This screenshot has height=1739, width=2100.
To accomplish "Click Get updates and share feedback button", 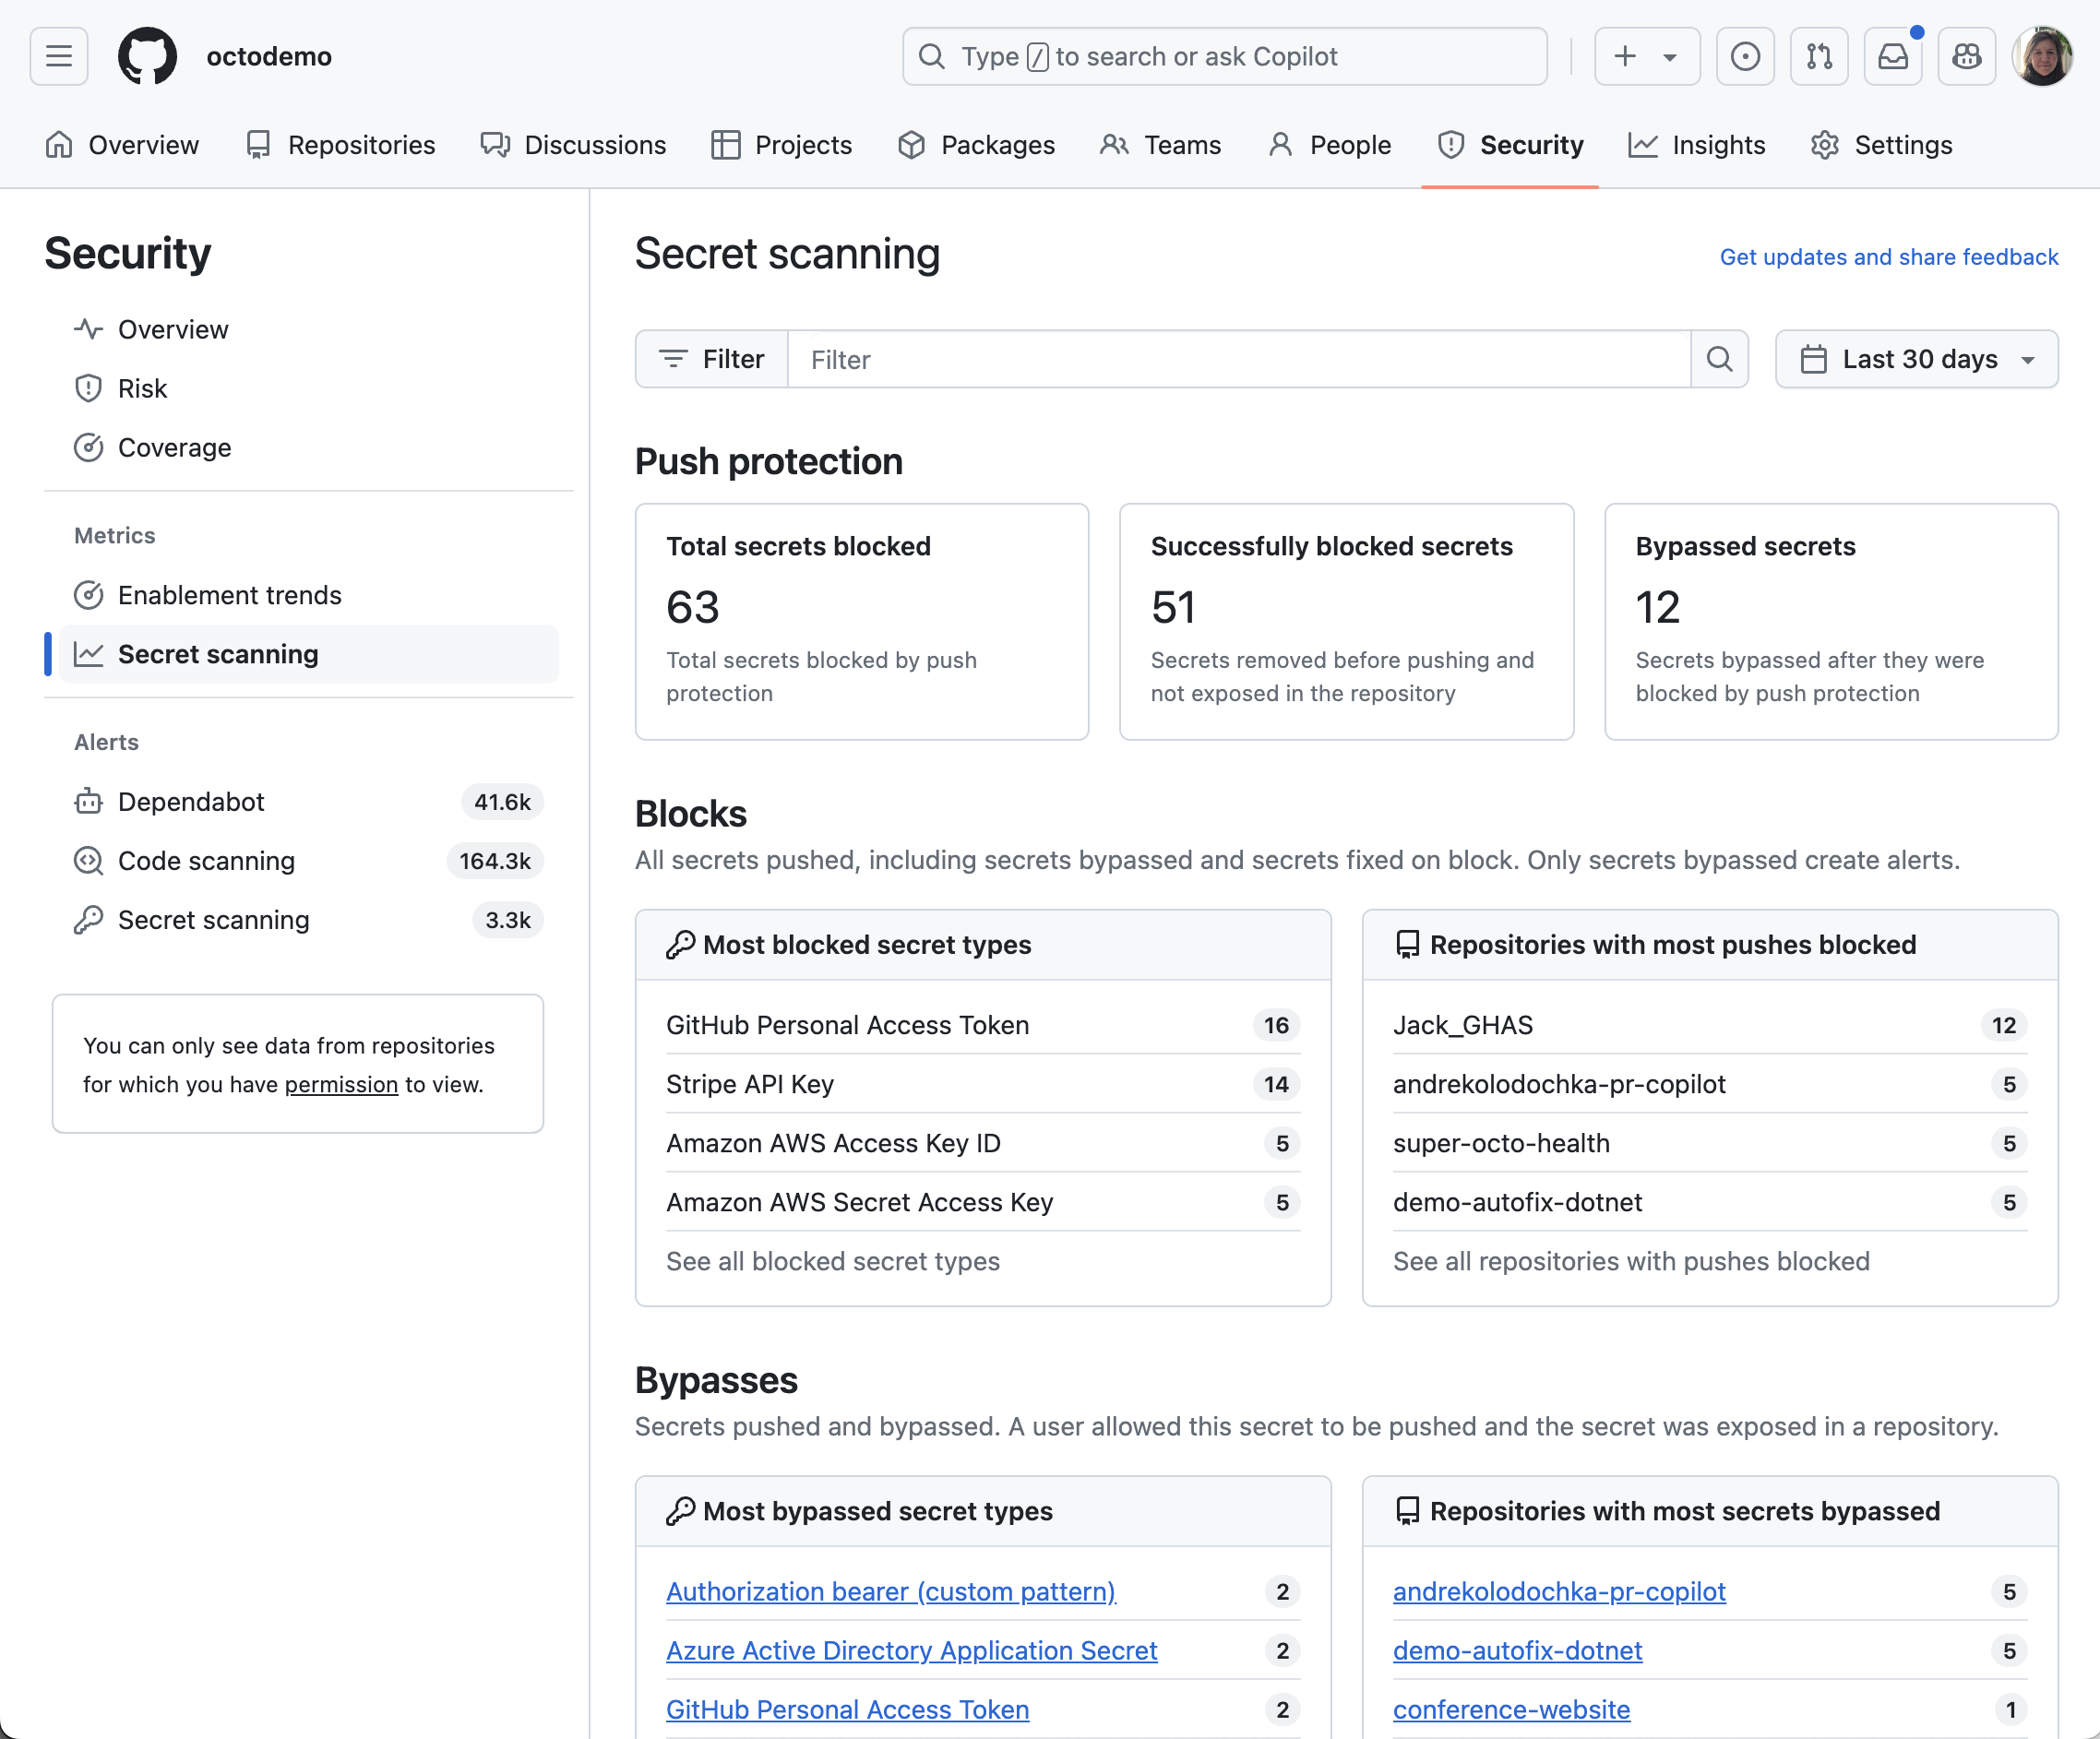I will (1889, 256).
